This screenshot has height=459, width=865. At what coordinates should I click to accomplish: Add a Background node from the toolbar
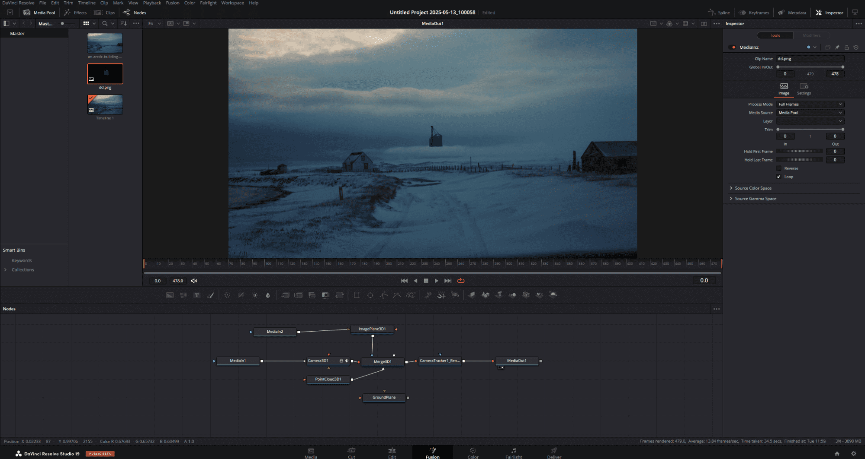point(170,295)
